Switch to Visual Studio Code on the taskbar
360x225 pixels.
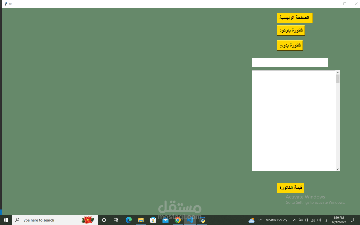point(190,220)
